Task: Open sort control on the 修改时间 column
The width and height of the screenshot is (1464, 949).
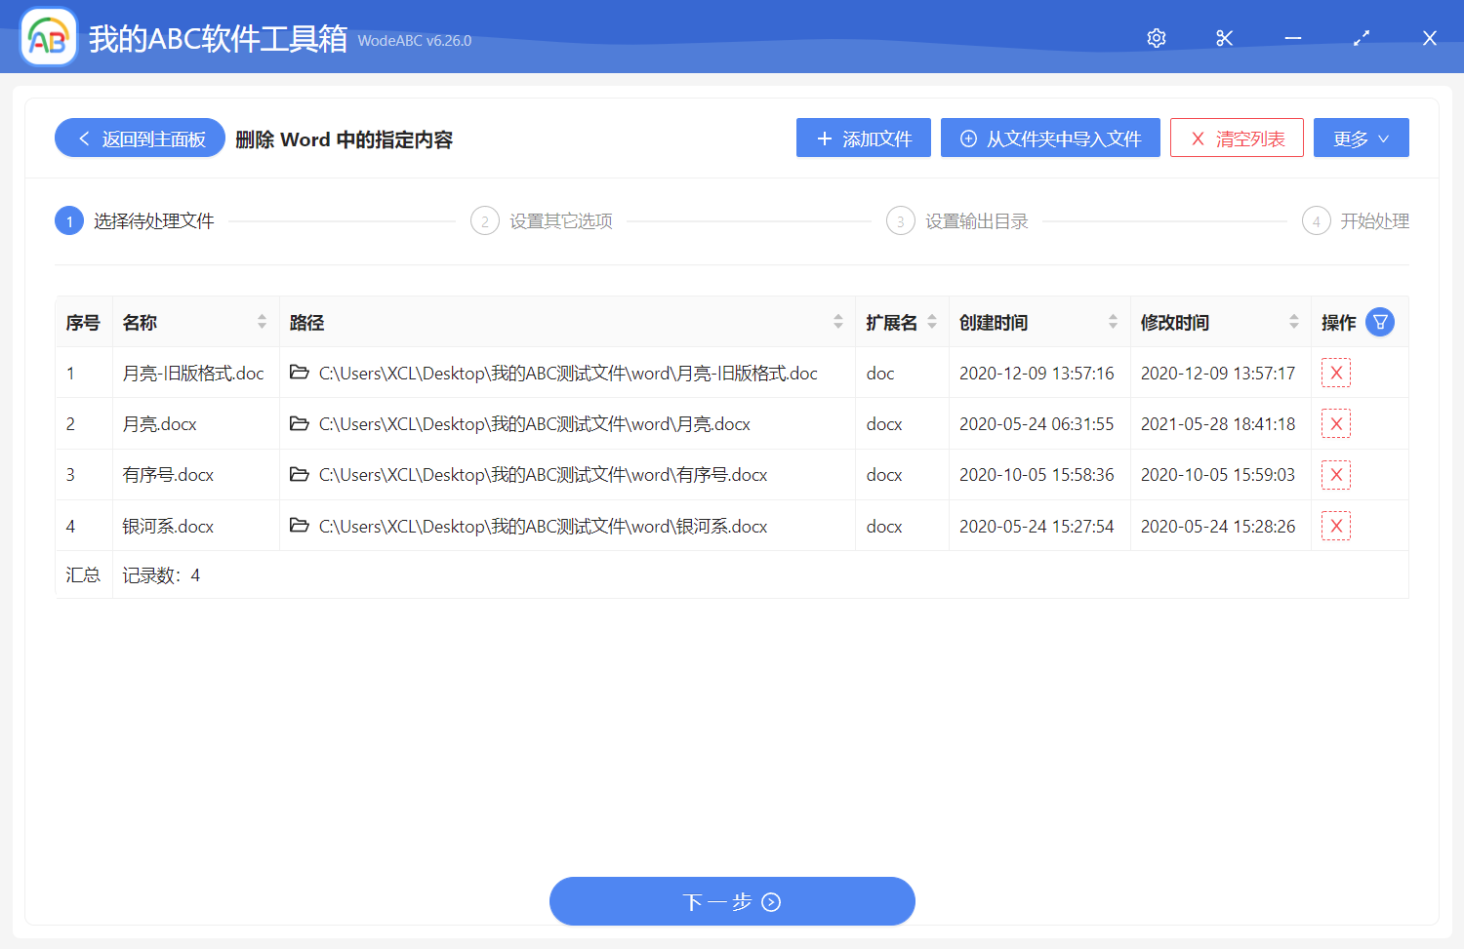Action: click(1294, 322)
